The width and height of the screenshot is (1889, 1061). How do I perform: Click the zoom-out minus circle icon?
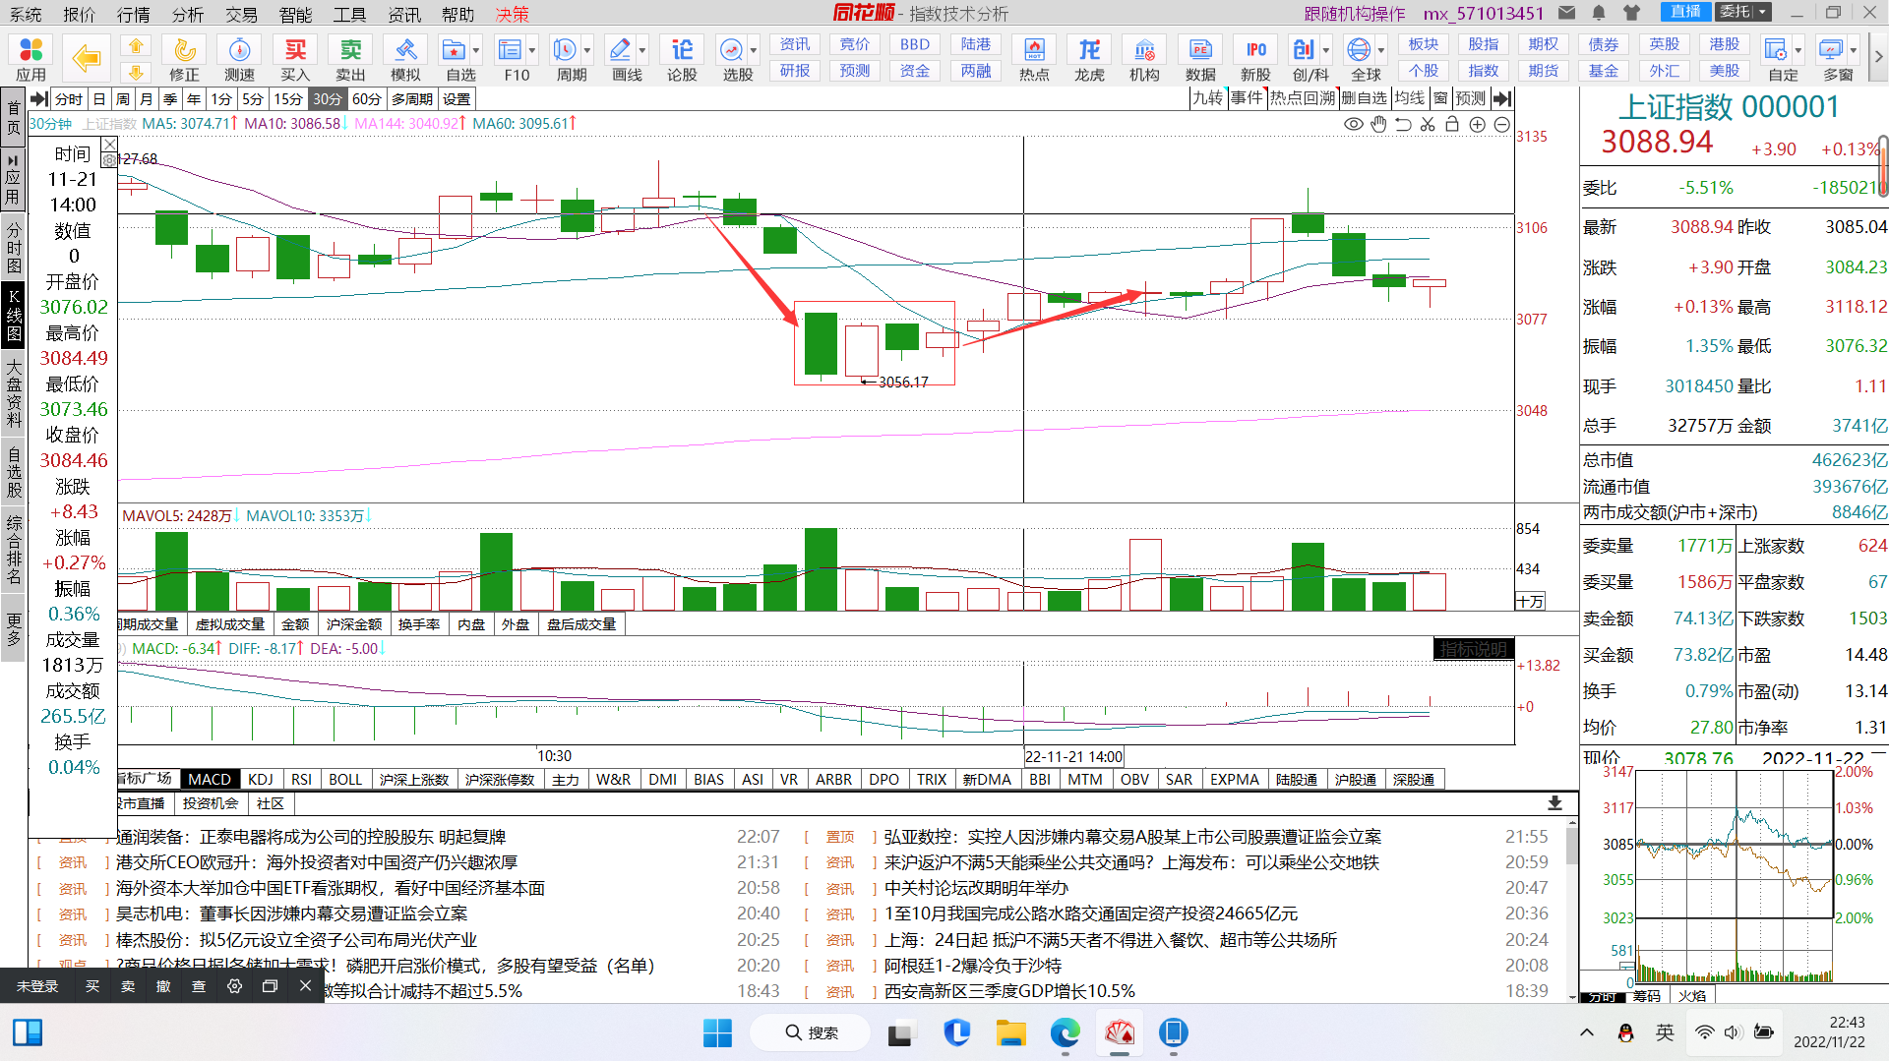pyautogui.click(x=1501, y=124)
